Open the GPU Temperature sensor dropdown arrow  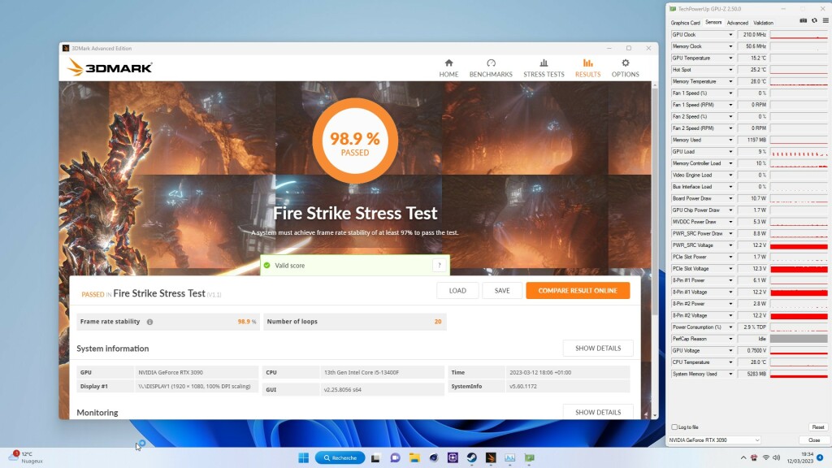(730, 58)
